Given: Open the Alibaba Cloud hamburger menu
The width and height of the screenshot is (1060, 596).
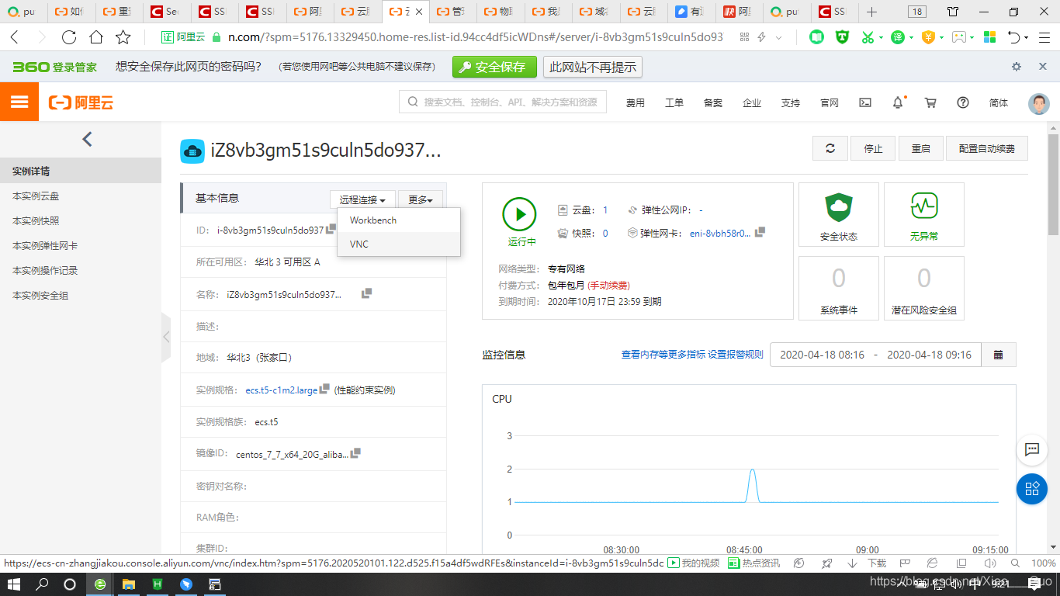Looking at the screenshot, I should pos(19,102).
